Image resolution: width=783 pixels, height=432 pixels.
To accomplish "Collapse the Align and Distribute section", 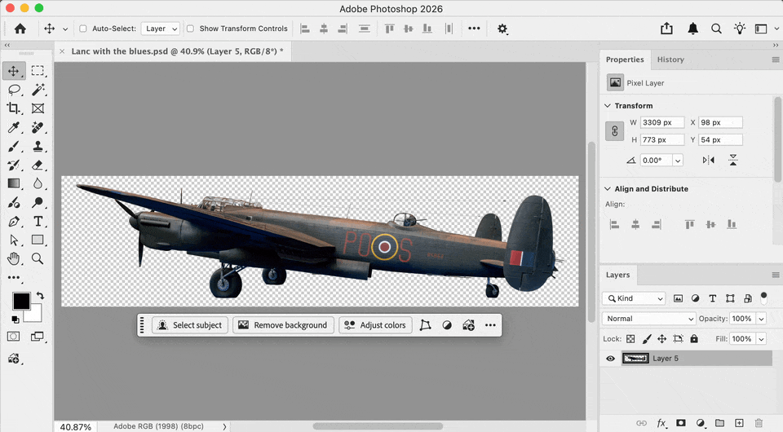I will click(608, 188).
